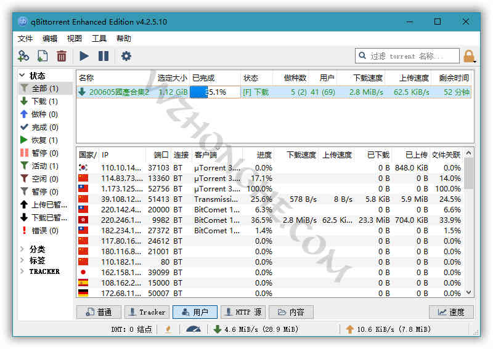Open the 工具 menu

(99, 38)
